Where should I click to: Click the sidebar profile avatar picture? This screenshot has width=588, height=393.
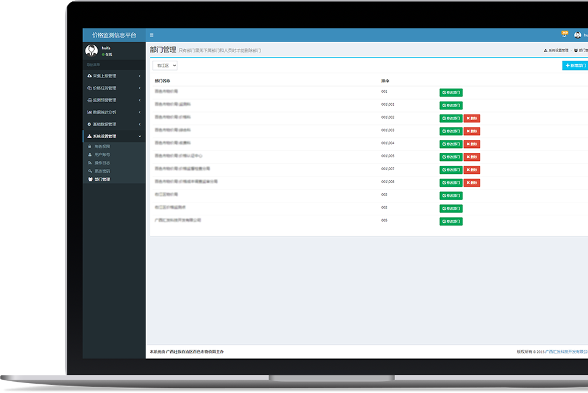(x=92, y=50)
